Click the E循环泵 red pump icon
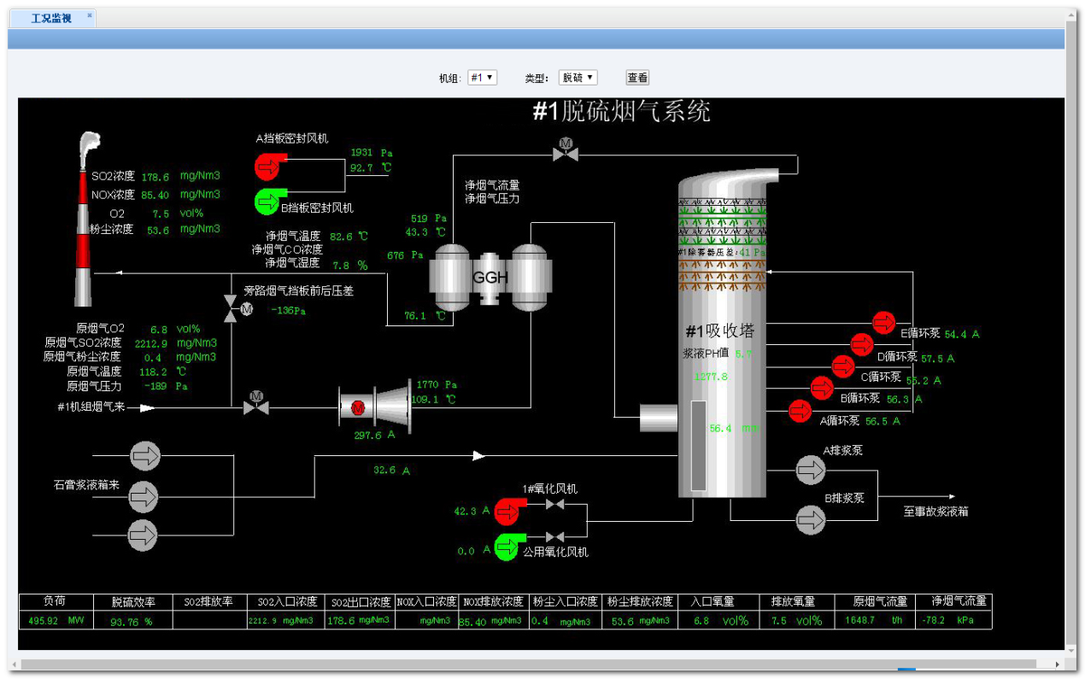 click(x=883, y=323)
